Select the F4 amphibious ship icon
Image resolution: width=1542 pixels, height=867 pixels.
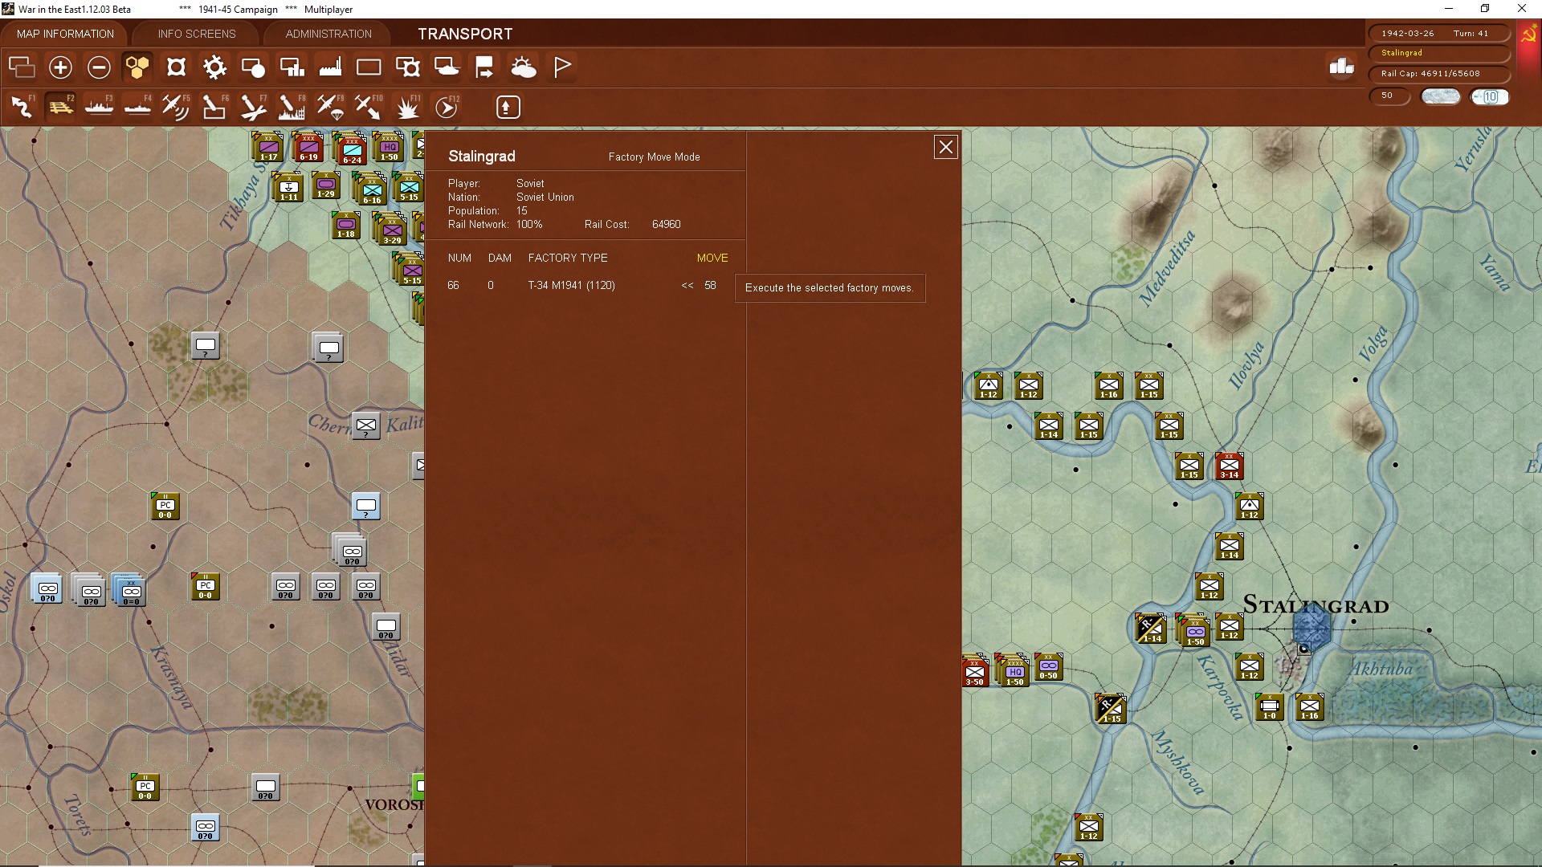(x=137, y=107)
